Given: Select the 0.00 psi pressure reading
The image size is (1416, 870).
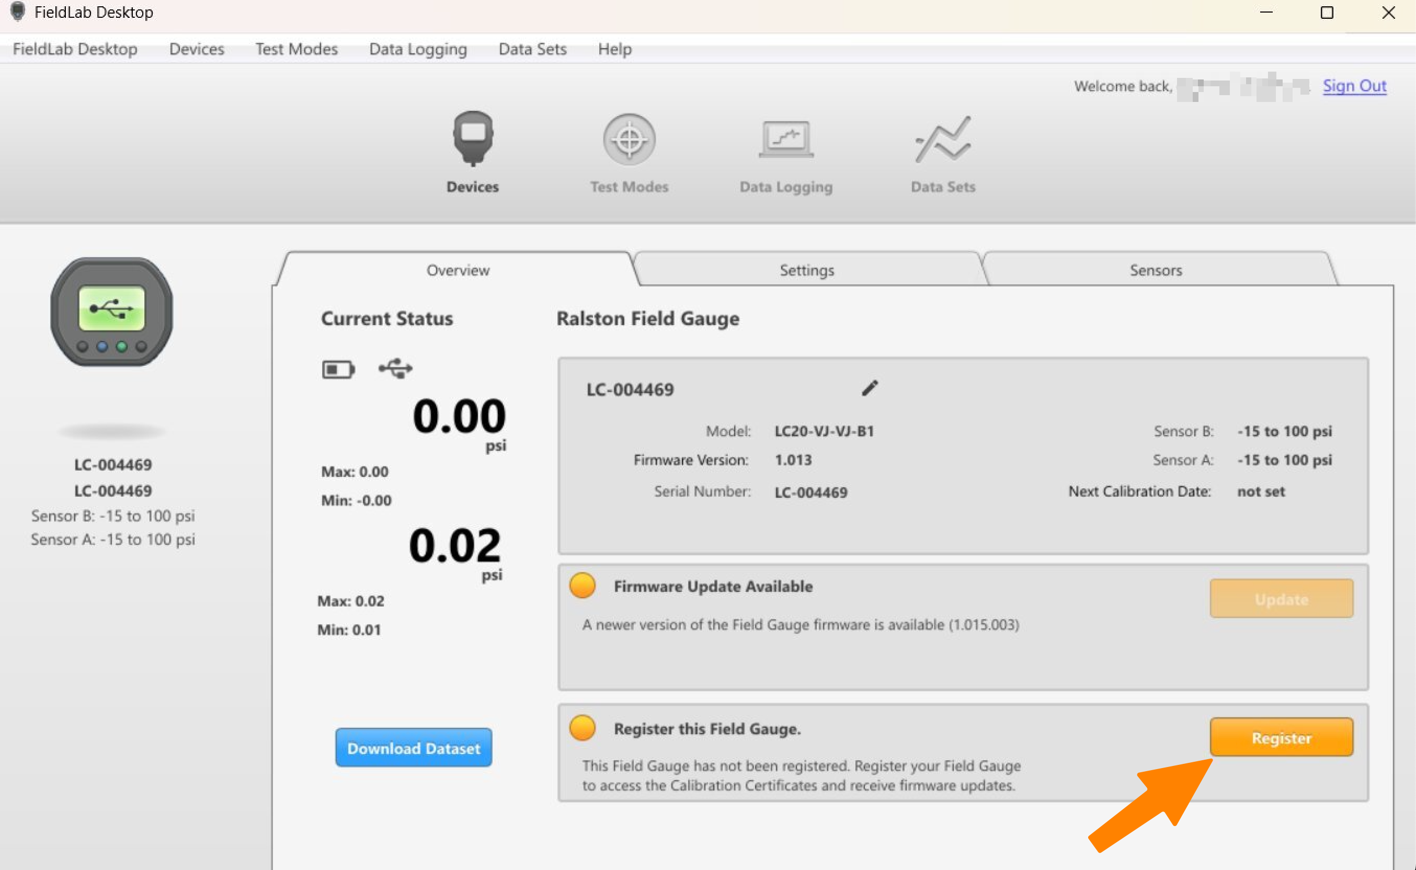Looking at the screenshot, I should (459, 417).
